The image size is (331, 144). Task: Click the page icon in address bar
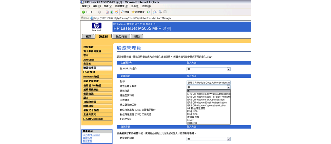point(92,18)
